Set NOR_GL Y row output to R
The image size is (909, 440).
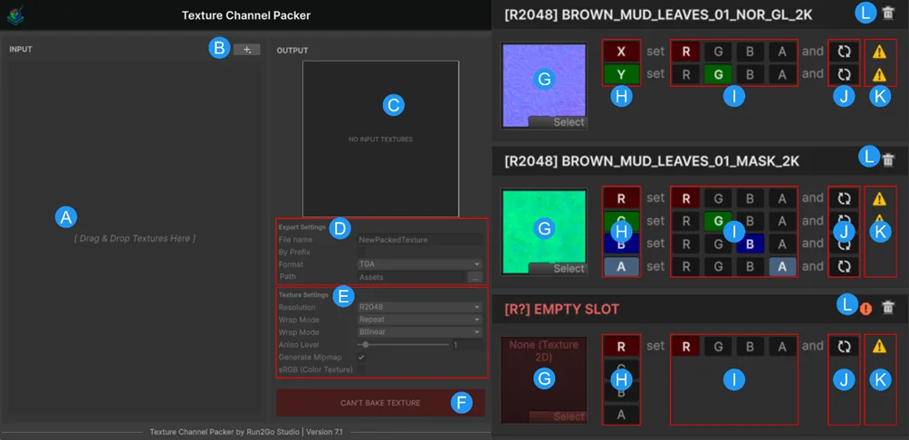tap(686, 74)
